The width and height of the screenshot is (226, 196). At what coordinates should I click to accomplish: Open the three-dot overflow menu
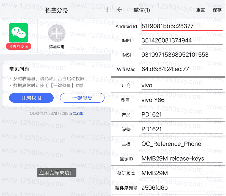(x=107, y=10)
